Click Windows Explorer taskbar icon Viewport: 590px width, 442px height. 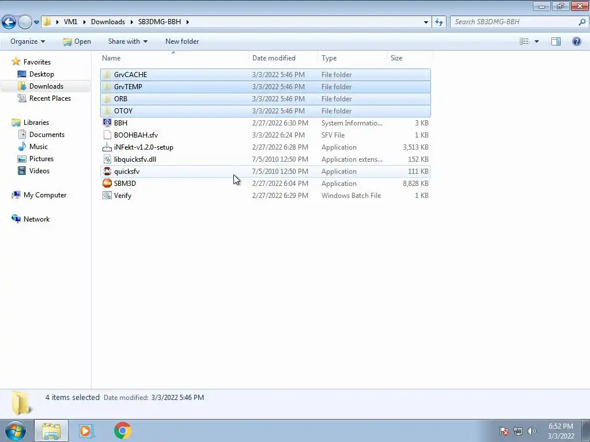point(51,430)
